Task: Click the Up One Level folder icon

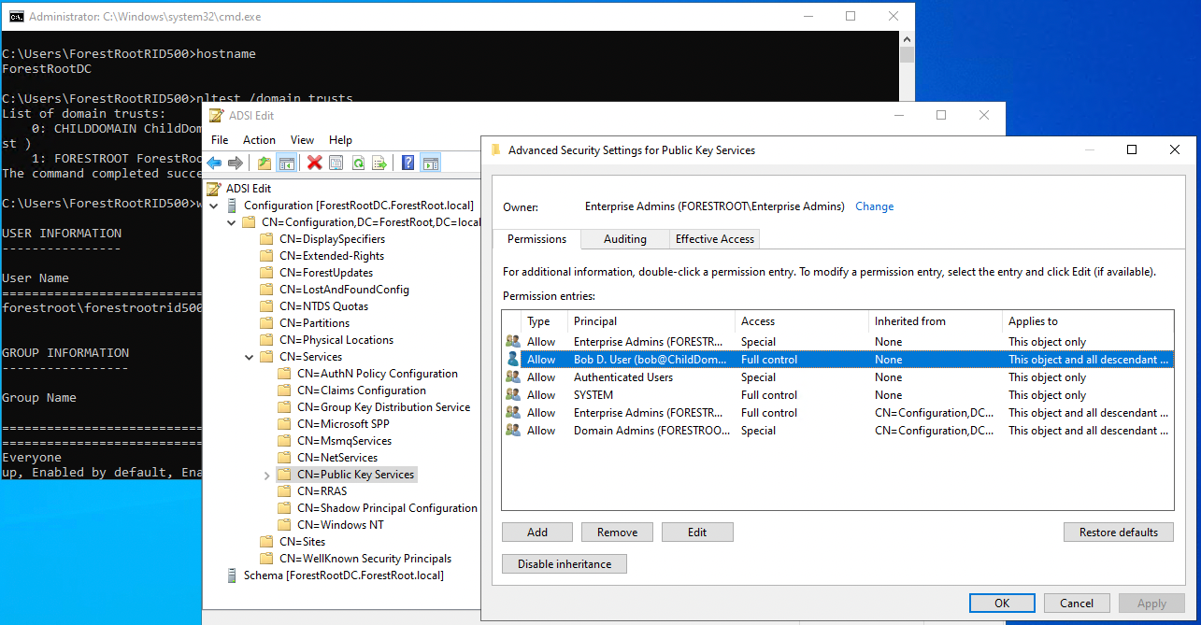Action: pyautogui.click(x=265, y=163)
